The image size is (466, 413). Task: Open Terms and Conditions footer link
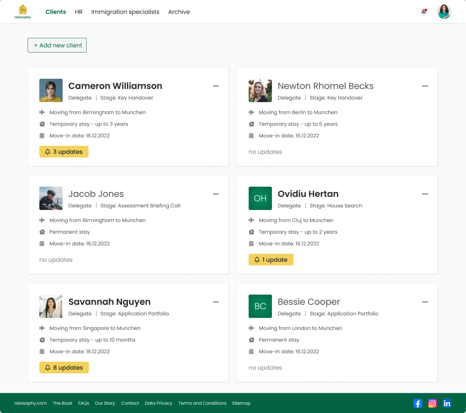202,403
